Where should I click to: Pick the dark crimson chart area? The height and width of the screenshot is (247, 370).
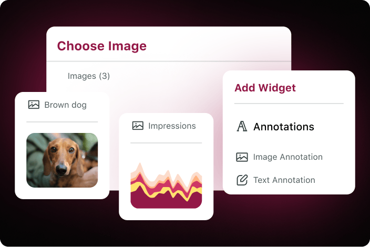click(x=165, y=202)
